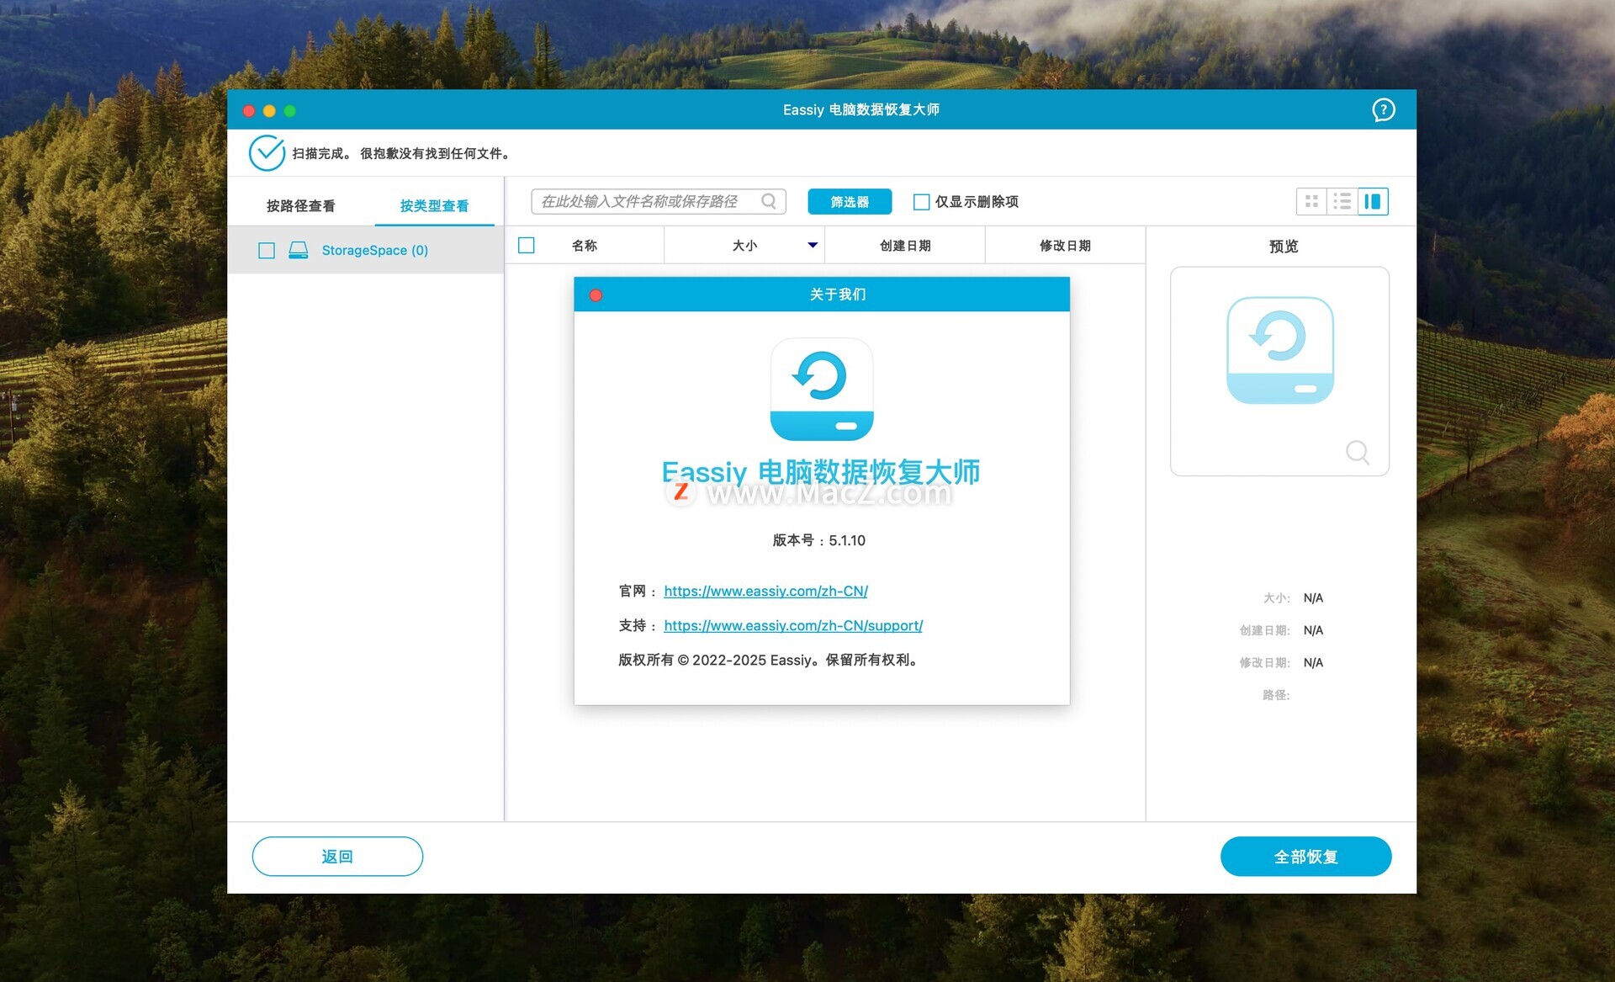Viewport: 1615px width, 982px height.
Task: Open the official site link eassiy.com/zh-CN/
Action: [x=765, y=591]
